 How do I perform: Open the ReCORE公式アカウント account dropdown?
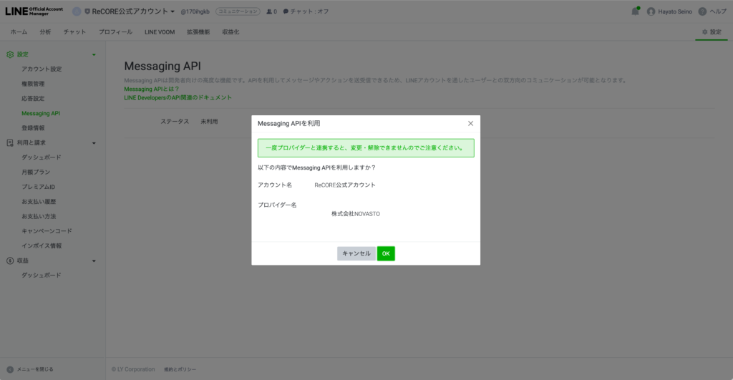click(130, 11)
